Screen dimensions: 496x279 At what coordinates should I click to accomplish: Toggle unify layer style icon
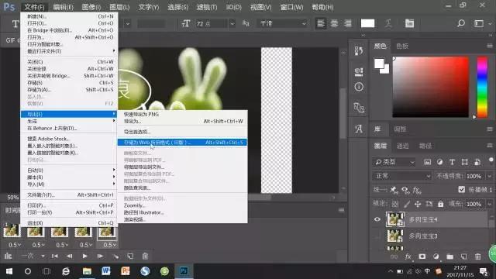(417, 190)
